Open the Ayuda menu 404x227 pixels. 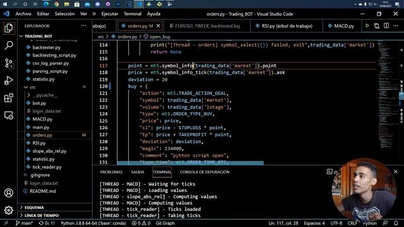154,14
